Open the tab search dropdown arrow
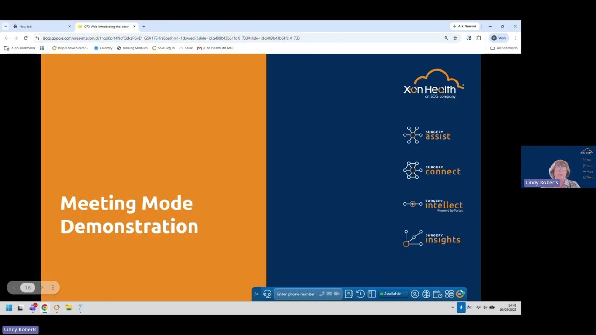This screenshot has width=596, height=335. pyautogui.click(x=5, y=27)
